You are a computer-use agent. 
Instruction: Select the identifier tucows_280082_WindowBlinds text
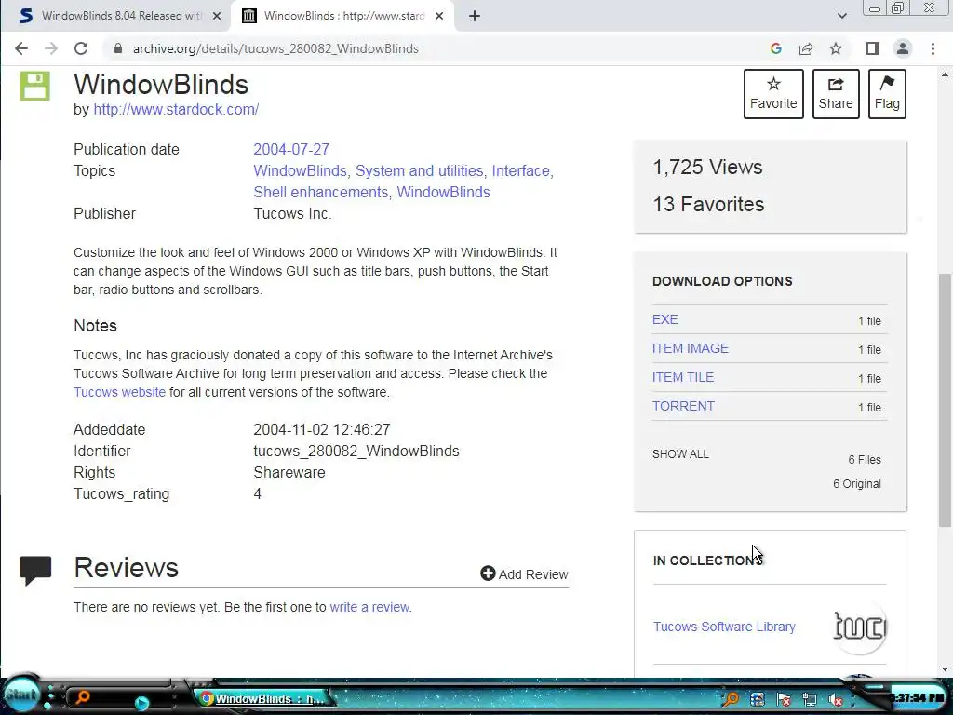pos(356,452)
